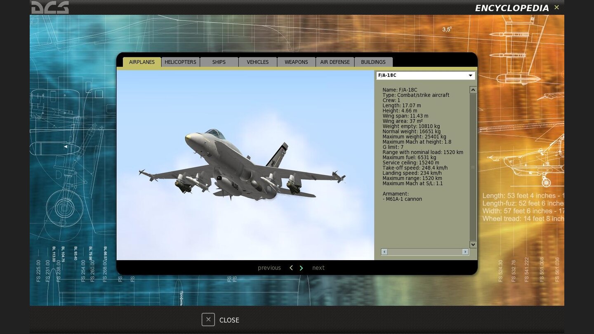The image size is (594, 334).
Task: Click 'Name: F/A-18C' text line
Action: pos(400,90)
